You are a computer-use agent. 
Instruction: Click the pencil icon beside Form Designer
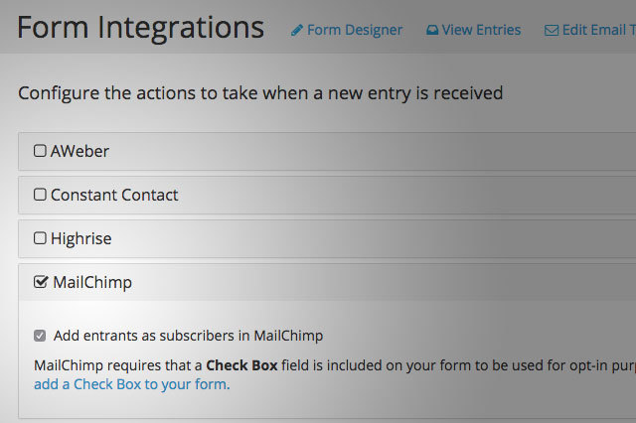click(297, 31)
